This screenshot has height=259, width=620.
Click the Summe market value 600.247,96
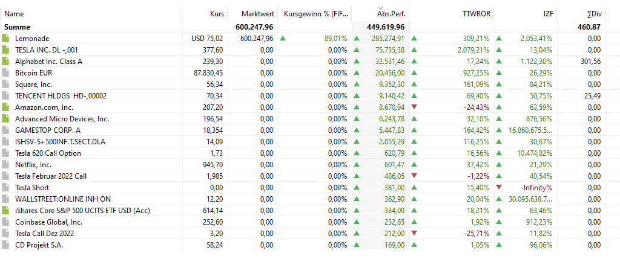tap(254, 27)
